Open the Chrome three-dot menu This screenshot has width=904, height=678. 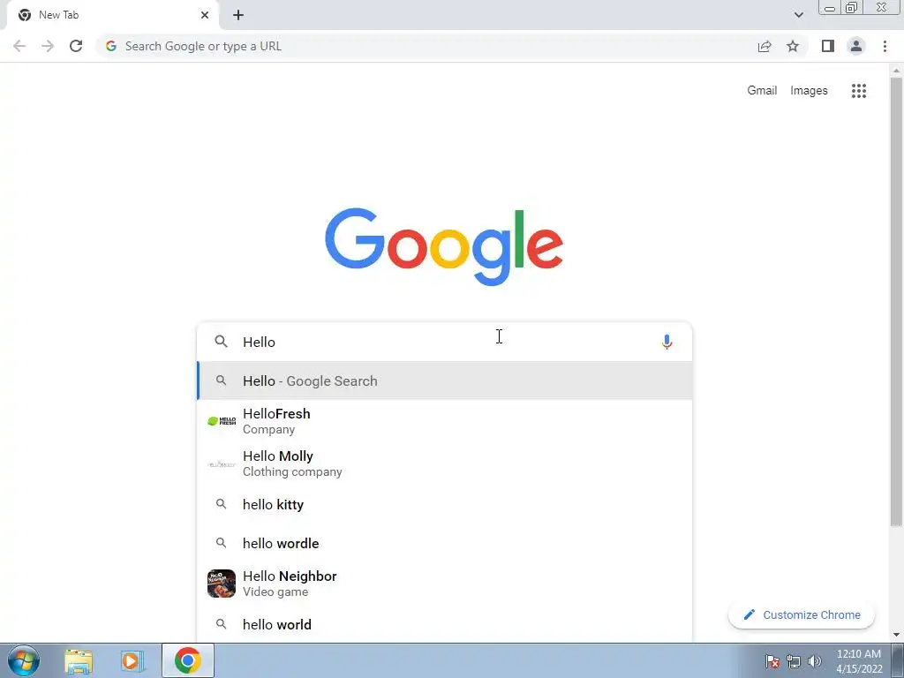click(885, 46)
